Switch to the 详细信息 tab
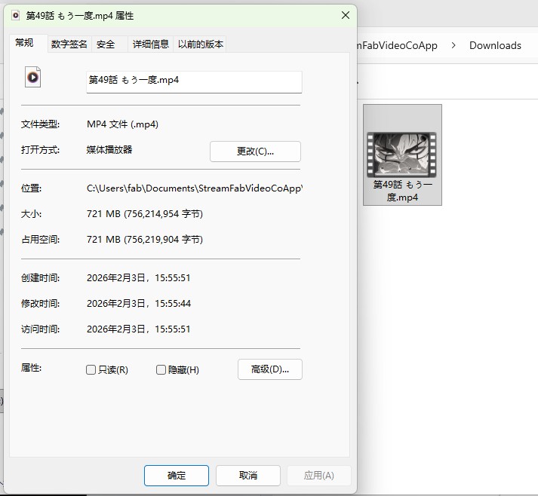Screen dimensions: 538x496 tap(151, 44)
